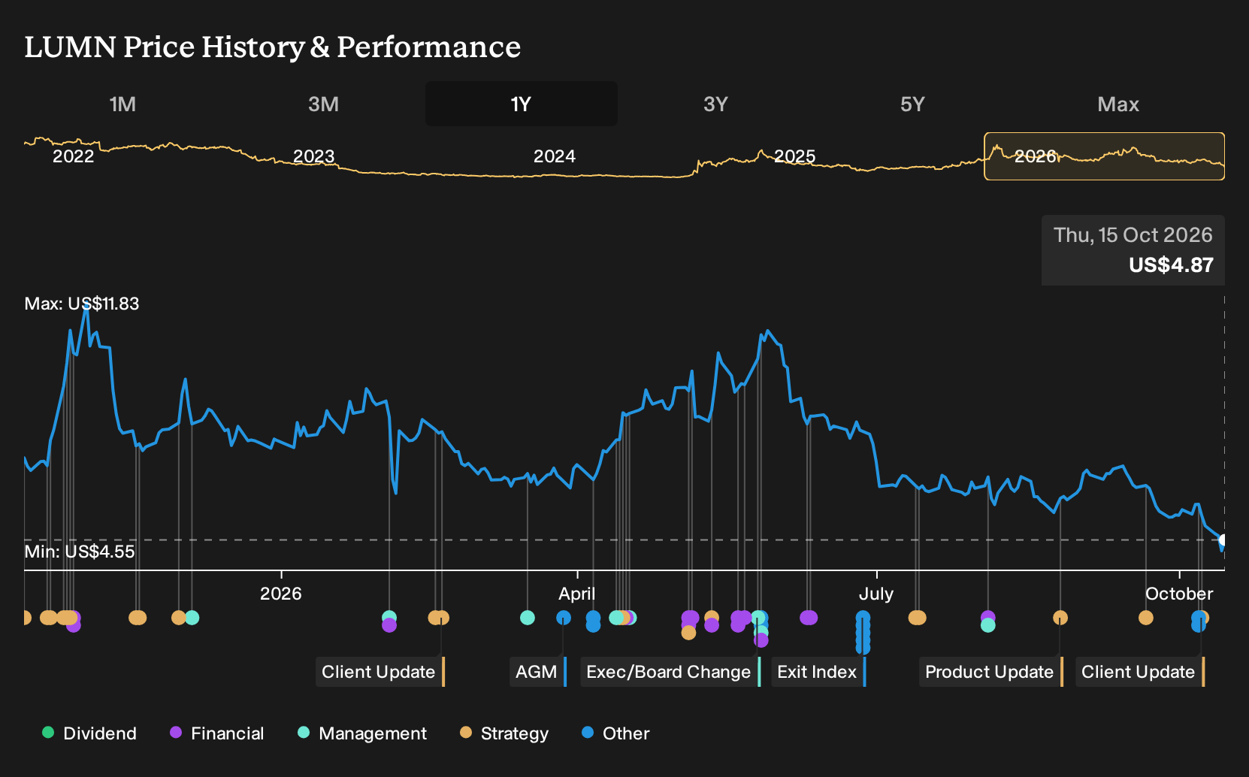
Task: Switch to the 1M time range
Action: [122, 104]
